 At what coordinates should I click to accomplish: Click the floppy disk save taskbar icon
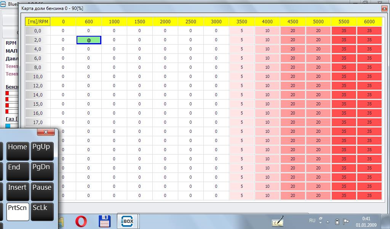pos(105,221)
